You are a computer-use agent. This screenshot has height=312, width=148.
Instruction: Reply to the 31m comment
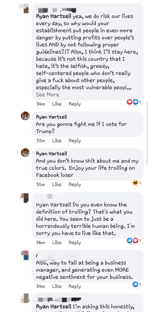pyautogui.click(x=75, y=185)
